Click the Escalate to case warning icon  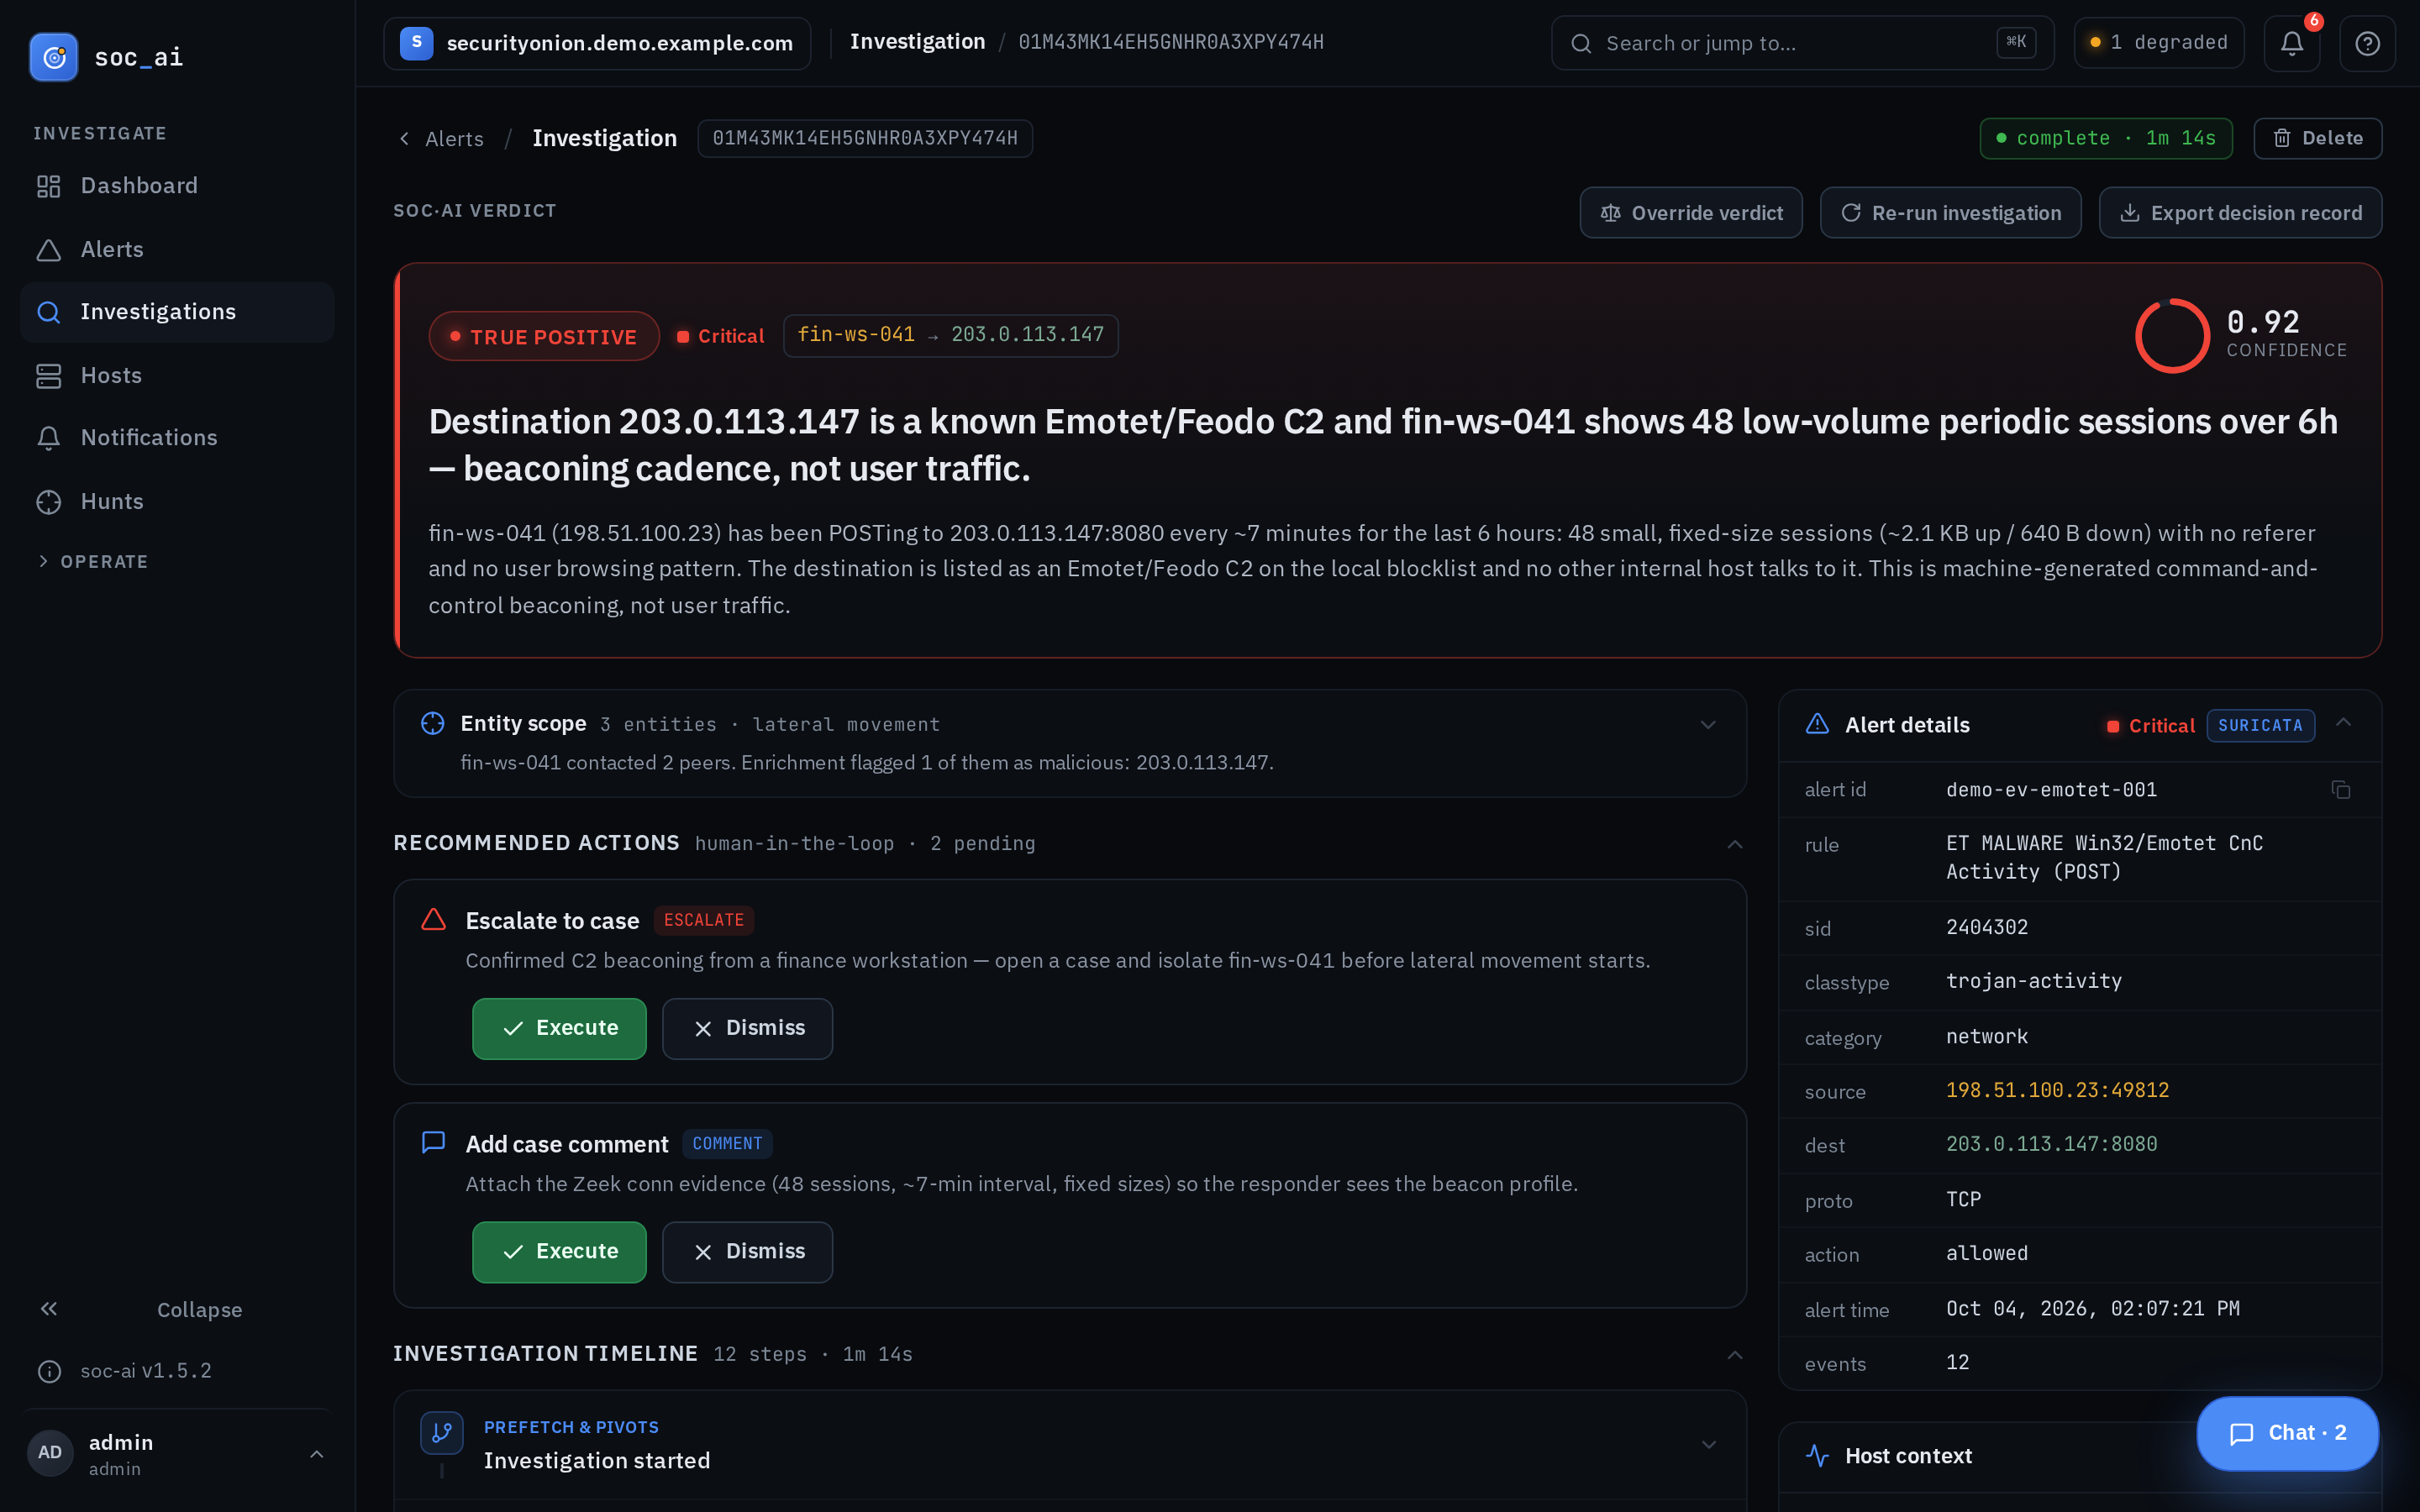pyautogui.click(x=433, y=920)
